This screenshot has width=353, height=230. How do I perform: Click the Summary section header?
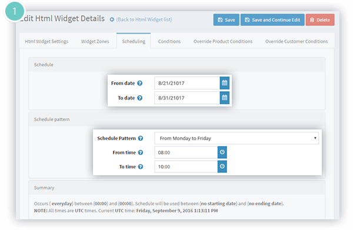click(176, 188)
